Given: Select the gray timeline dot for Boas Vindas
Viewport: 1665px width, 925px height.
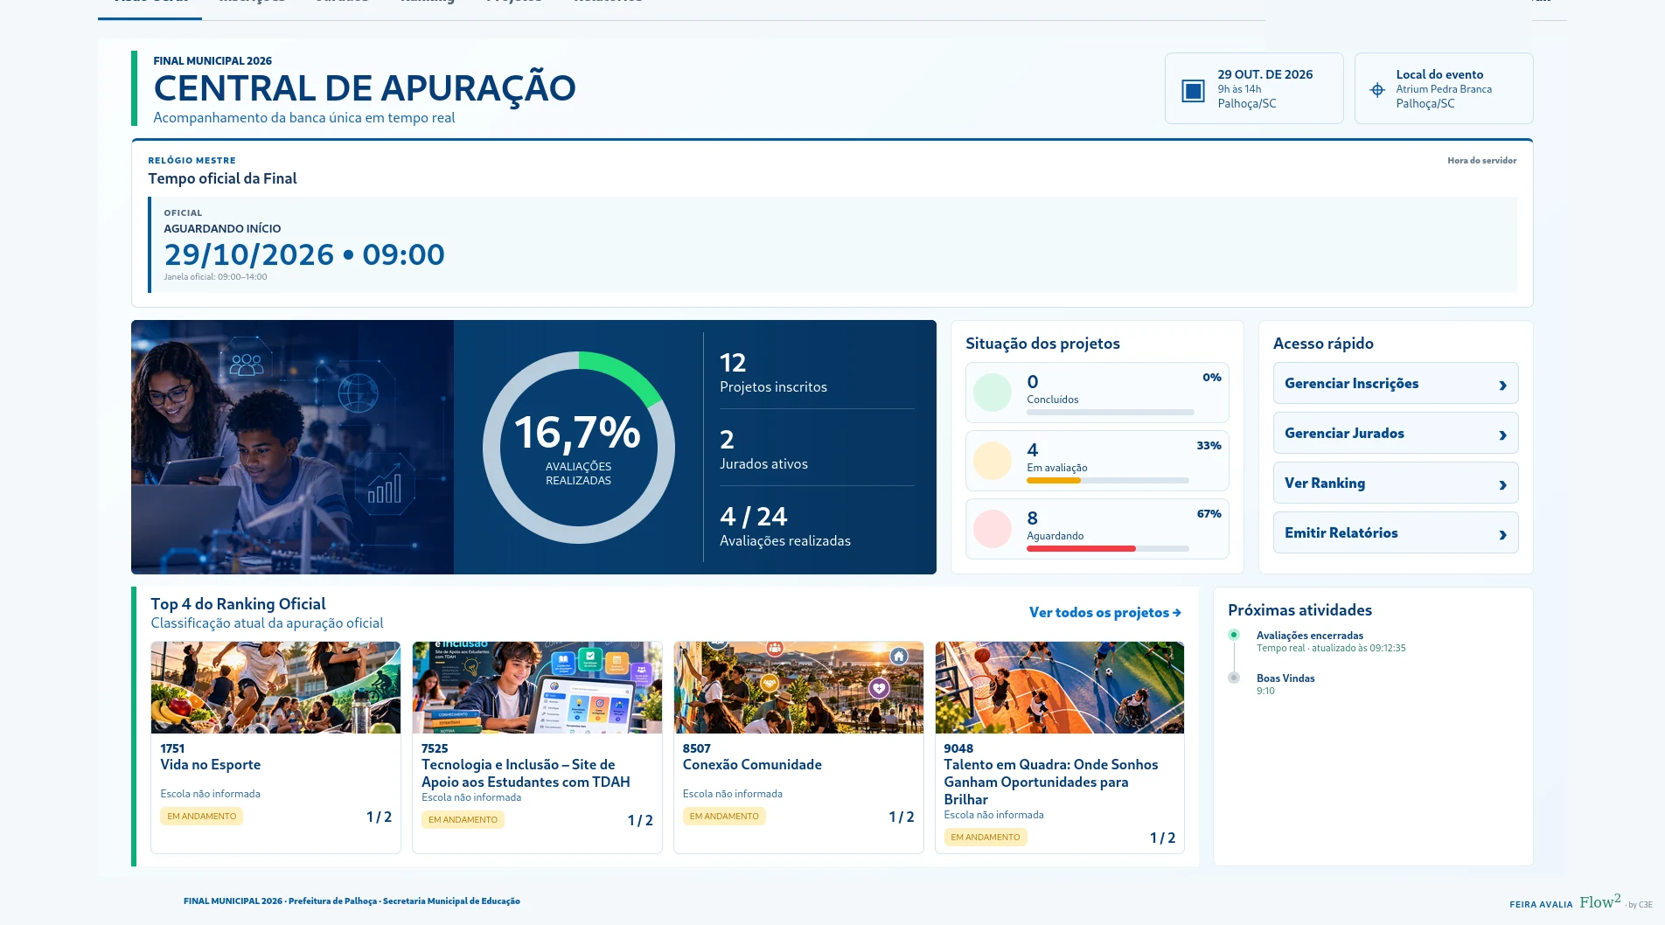Looking at the screenshot, I should (1234, 678).
